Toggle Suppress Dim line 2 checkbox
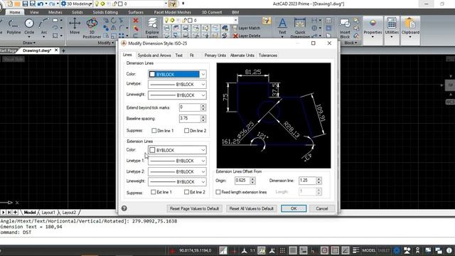 tap(186, 131)
